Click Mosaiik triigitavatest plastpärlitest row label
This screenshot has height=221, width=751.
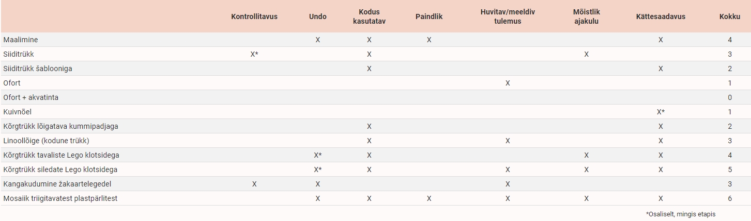pyautogui.click(x=60, y=198)
